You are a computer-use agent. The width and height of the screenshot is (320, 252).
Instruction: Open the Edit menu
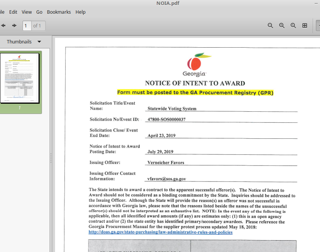point(13,12)
